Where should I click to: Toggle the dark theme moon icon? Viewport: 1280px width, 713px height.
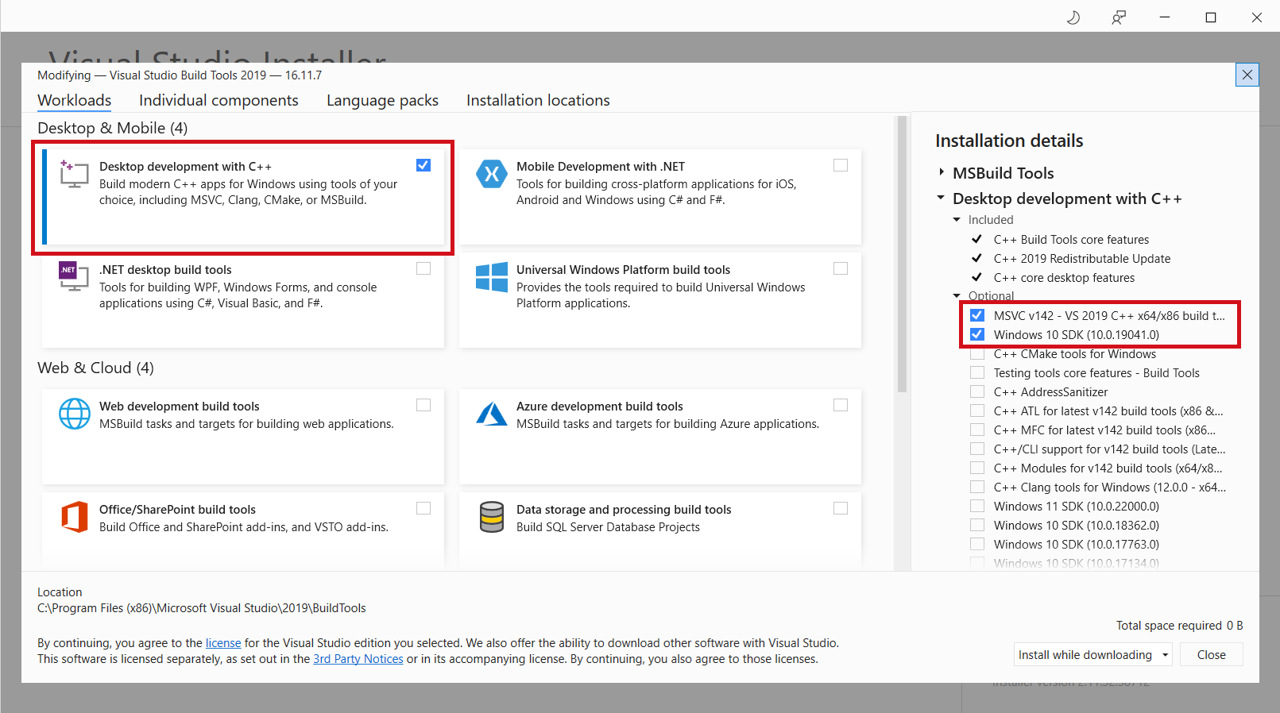tap(1073, 17)
